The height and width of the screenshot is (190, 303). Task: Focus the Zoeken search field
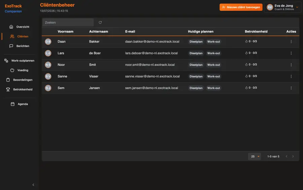coord(68,22)
